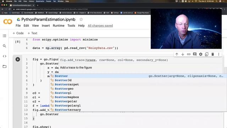This screenshot has height=128, width=227.
Task: Click the go.Scatter text on line 14
Action: click(49, 114)
